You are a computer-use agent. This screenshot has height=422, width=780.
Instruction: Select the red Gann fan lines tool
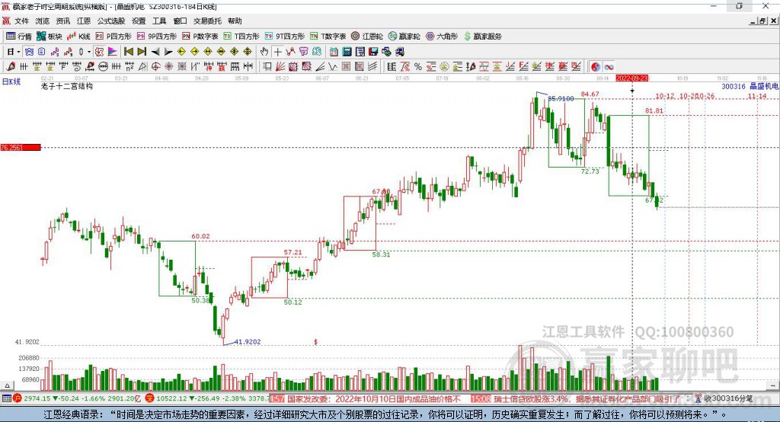tap(280, 67)
